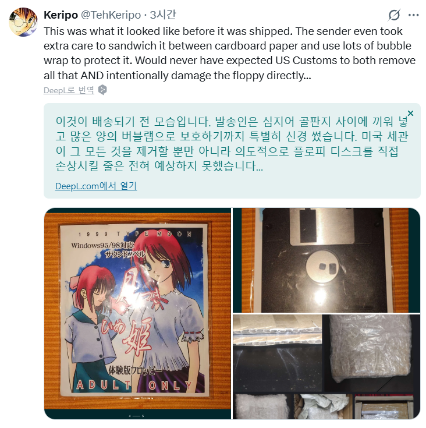Open the 'DeepL.com에서 열기' link
426x428 pixels.
pos(96,186)
